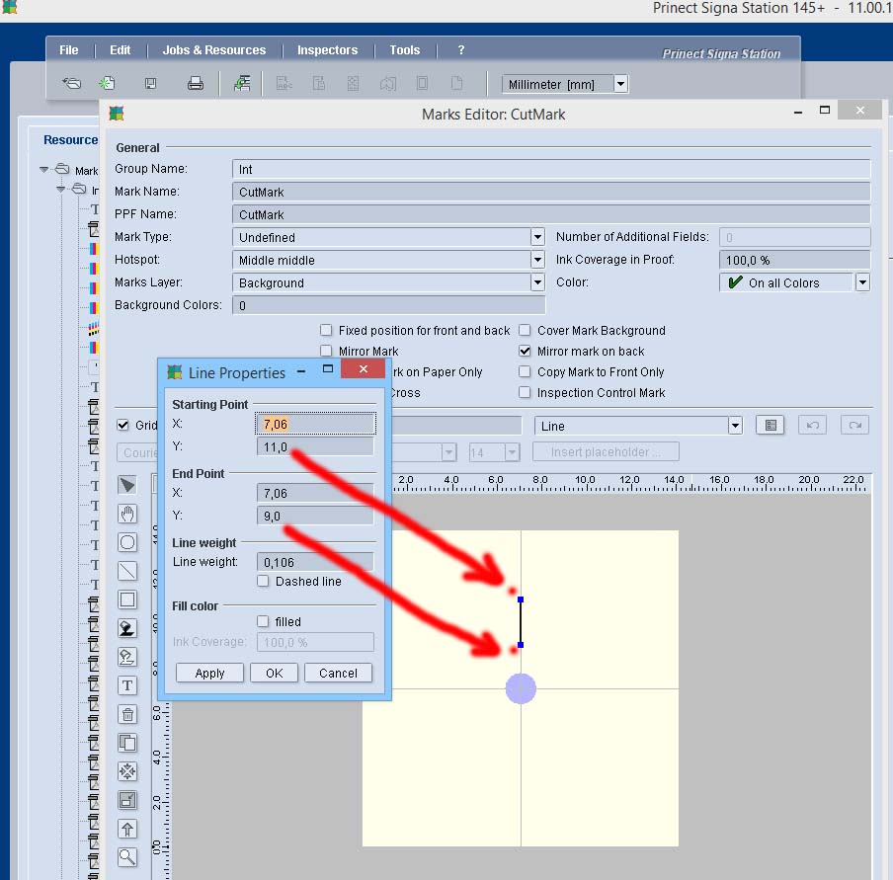Open the font size 14 dropdown
The height and width of the screenshot is (880, 893).
pos(512,452)
